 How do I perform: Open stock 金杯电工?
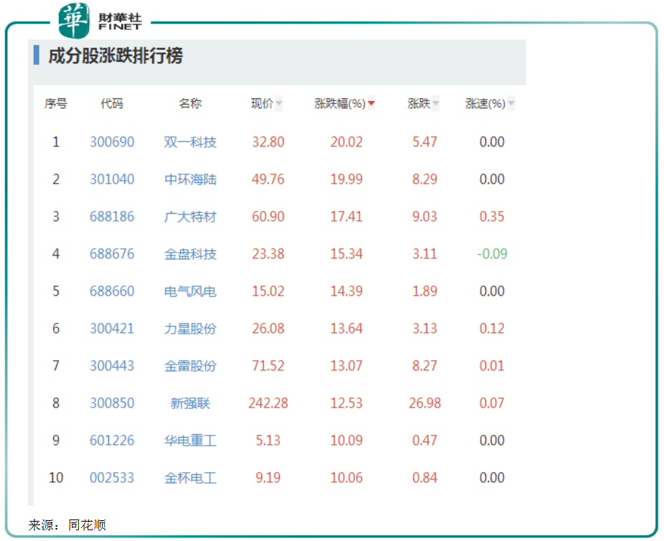[x=190, y=478]
